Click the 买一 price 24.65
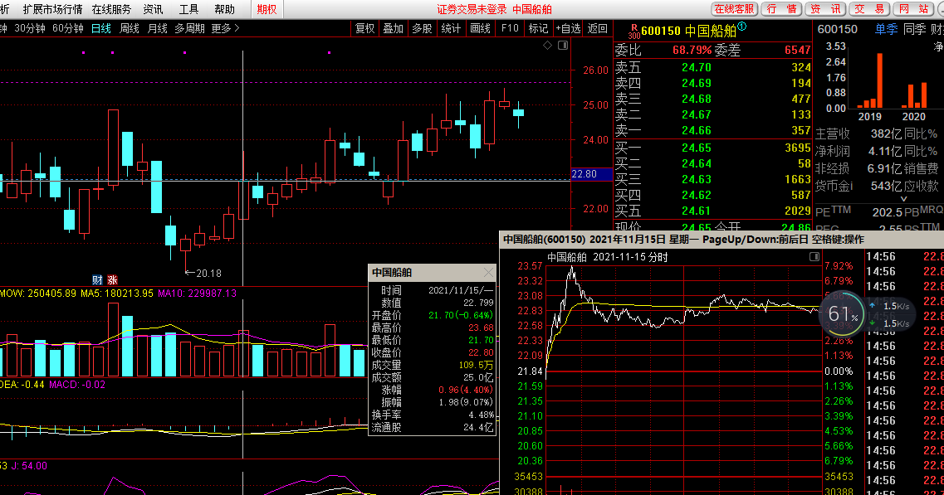 pos(697,148)
